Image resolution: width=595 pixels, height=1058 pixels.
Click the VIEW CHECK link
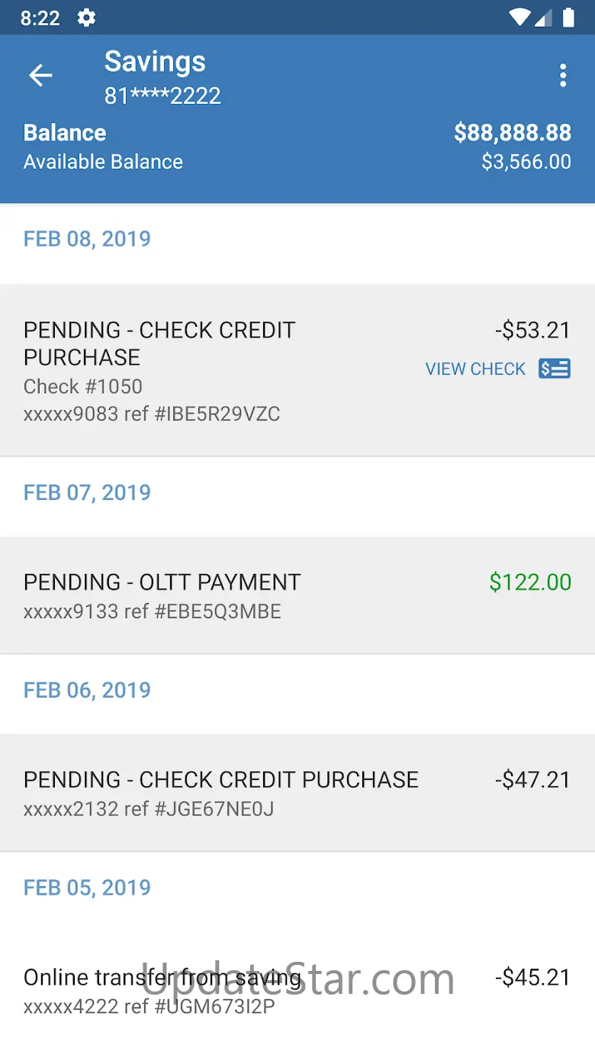pos(475,369)
